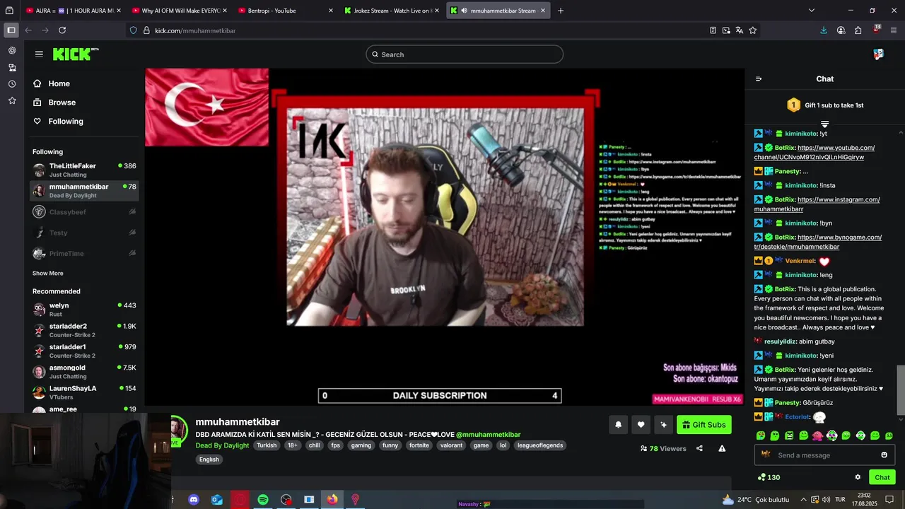Click the user avatar at the top right
905x509 pixels.
tap(878, 54)
